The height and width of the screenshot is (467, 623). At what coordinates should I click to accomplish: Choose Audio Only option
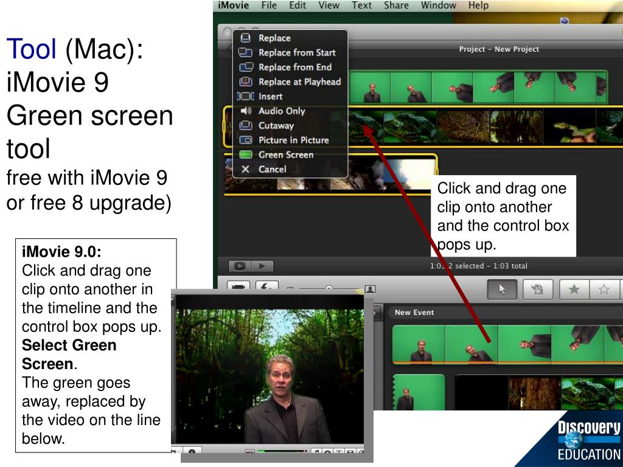tap(290, 111)
